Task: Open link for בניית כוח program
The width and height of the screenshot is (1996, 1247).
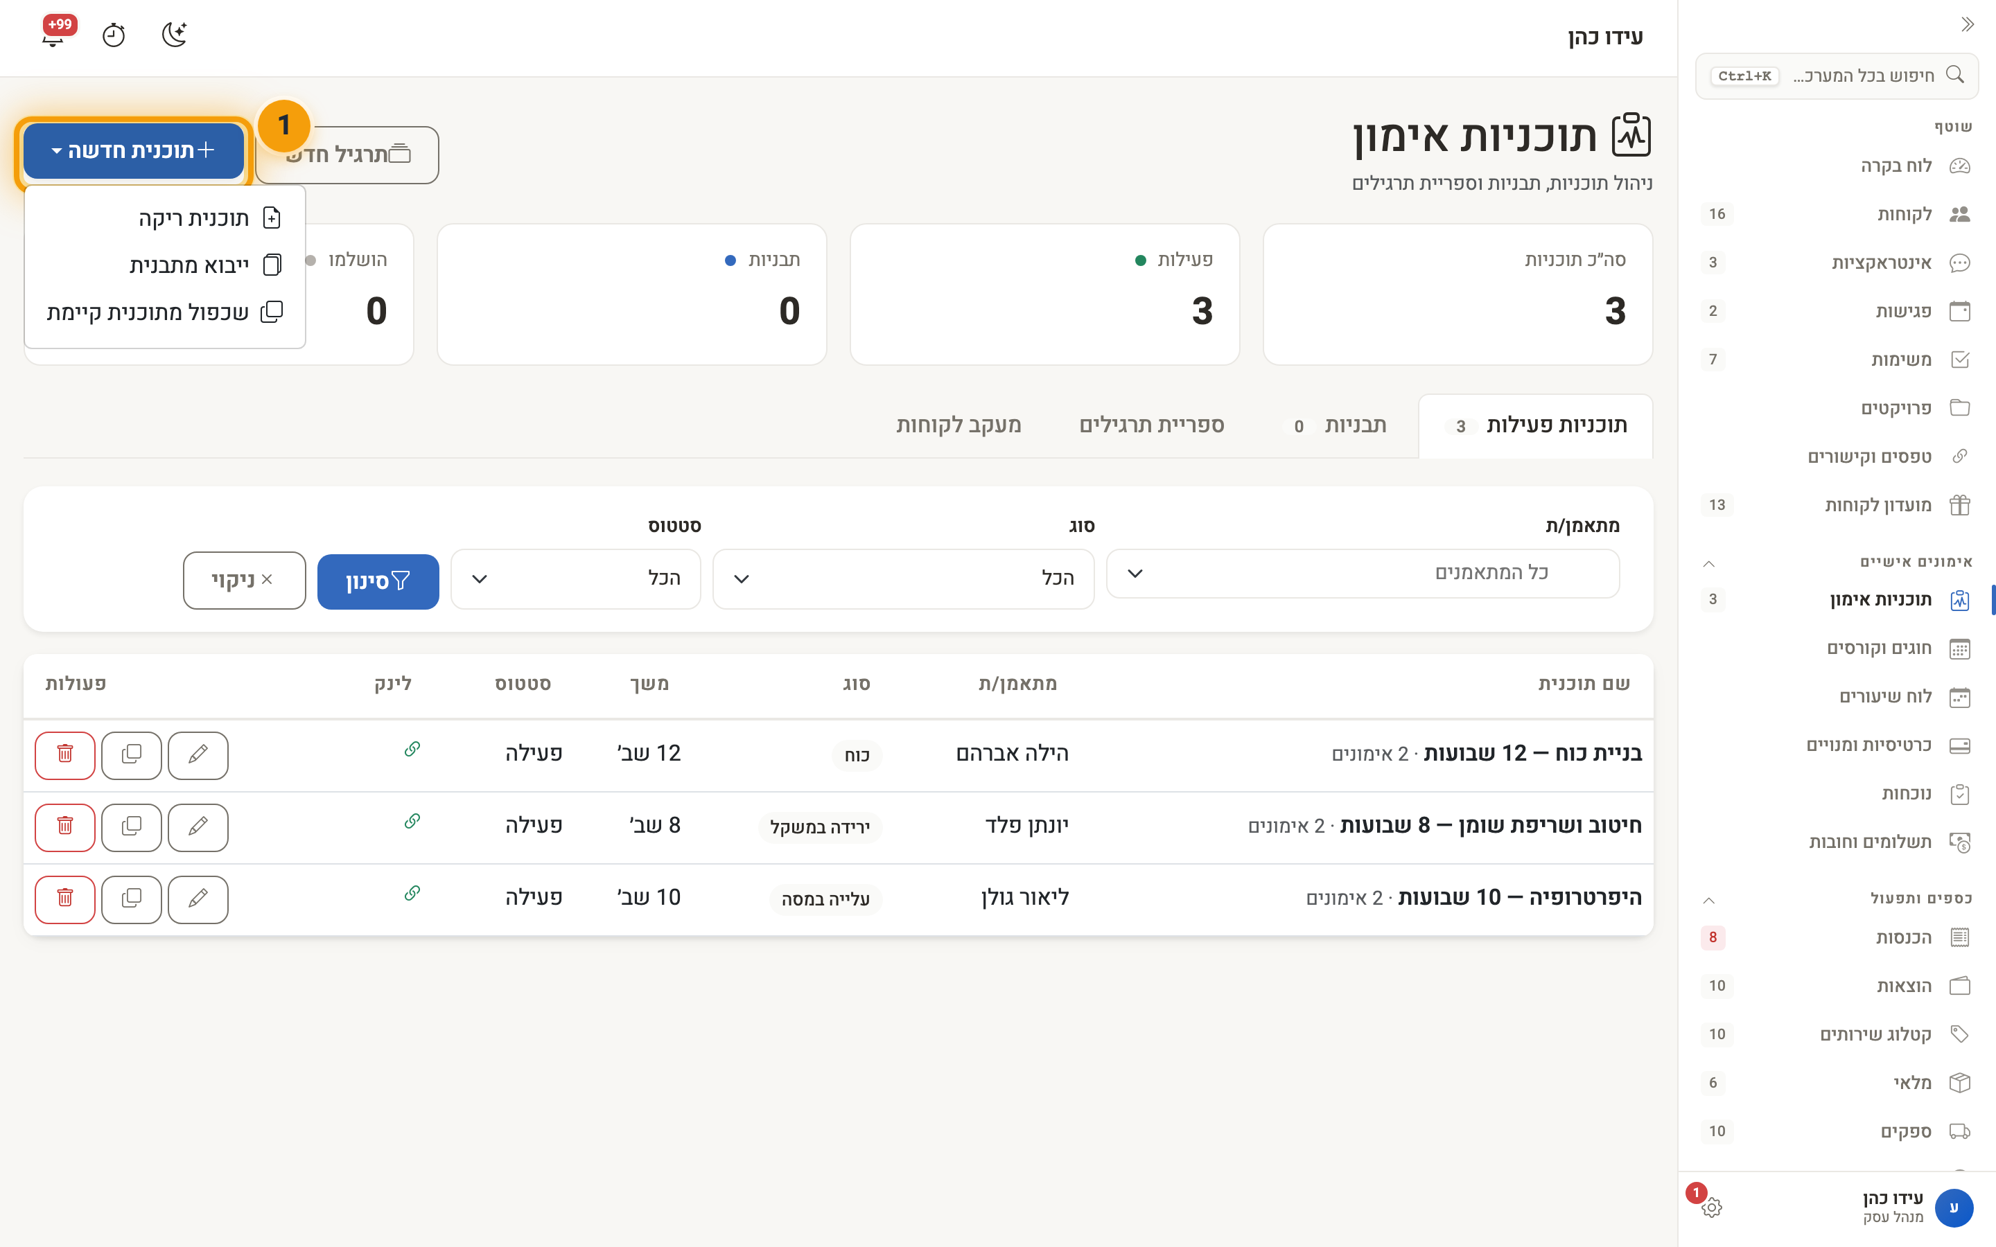Action: 412,749
